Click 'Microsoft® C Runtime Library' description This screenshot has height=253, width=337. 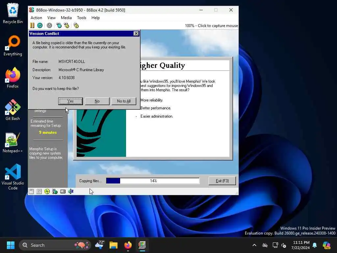(81, 70)
